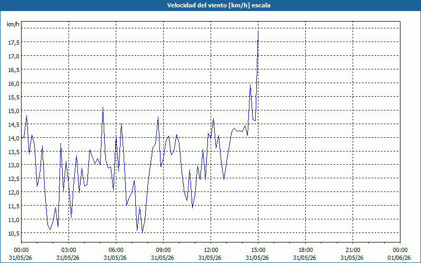
Task: Click the 09:00 time label
Action: [163, 250]
